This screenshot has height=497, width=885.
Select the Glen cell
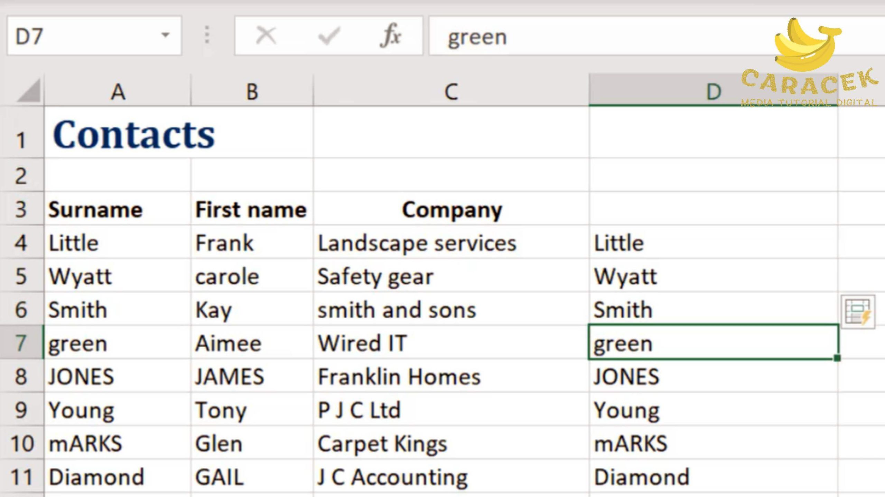pyautogui.click(x=252, y=442)
